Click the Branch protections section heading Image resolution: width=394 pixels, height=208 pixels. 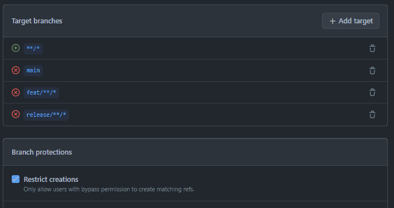click(x=42, y=152)
